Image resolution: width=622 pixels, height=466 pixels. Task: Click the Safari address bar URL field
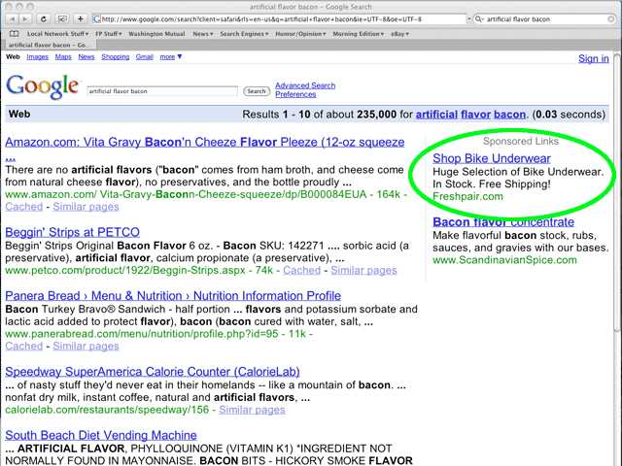(279, 19)
